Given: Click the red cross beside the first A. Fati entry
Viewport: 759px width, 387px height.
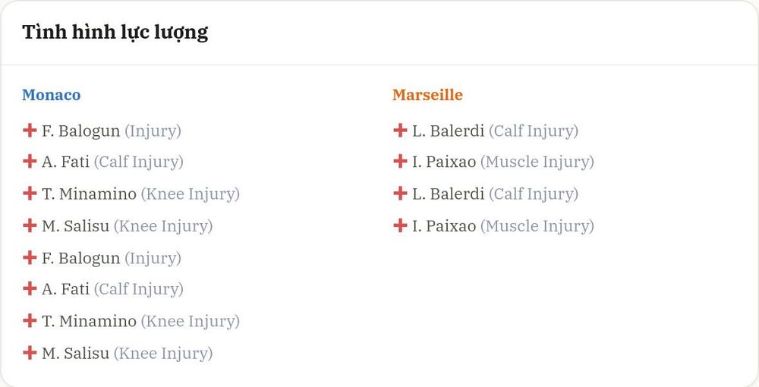Looking at the screenshot, I should pos(30,161).
